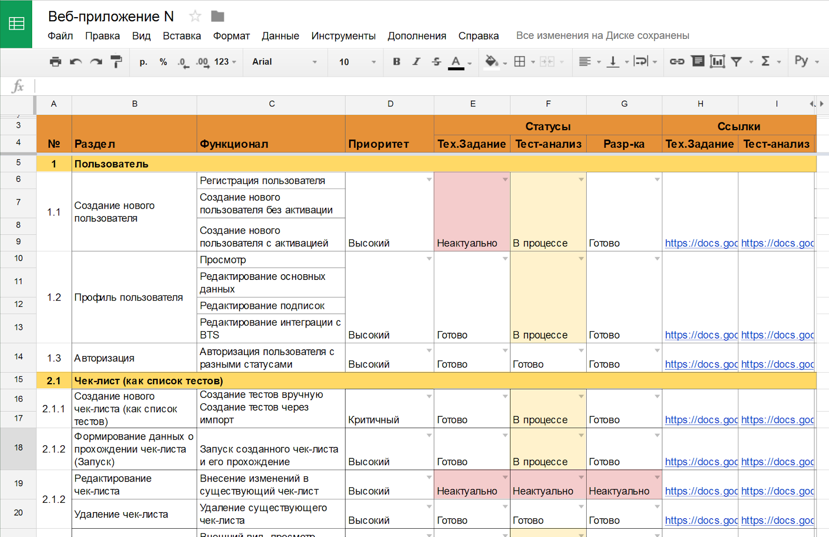Expand priority dropdown for Создание нового пользователя
Screen dimensions: 829x537
click(x=429, y=179)
